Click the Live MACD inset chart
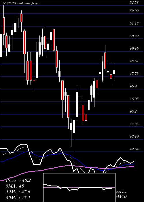 [x=79, y=188]
